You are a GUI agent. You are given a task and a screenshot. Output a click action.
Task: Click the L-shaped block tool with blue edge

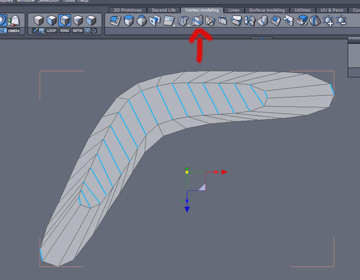(263, 20)
